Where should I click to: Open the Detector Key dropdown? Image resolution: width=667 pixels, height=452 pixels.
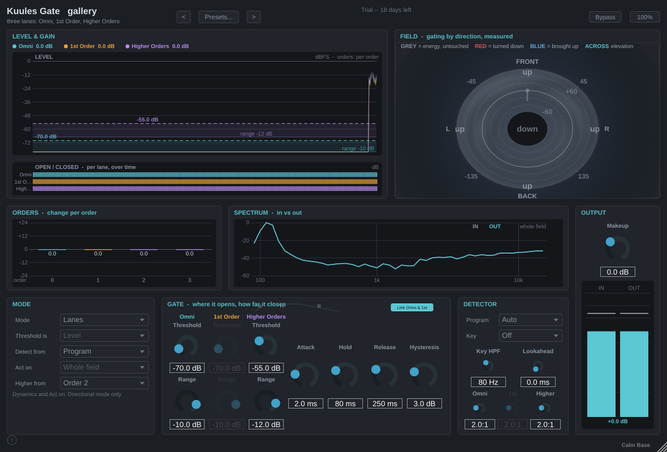(530, 336)
